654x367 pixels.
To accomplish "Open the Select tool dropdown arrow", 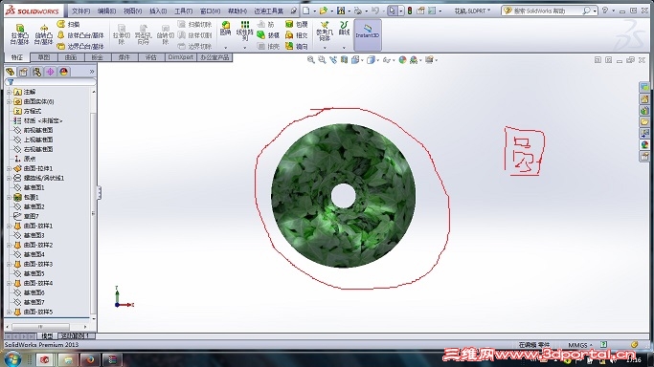I will coord(401,11).
